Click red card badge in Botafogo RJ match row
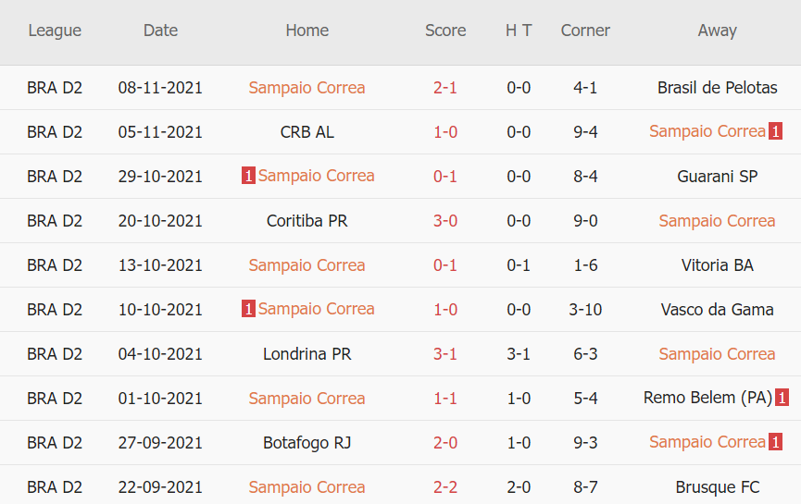The height and width of the screenshot is (504, 801). (x=775, y=442)
